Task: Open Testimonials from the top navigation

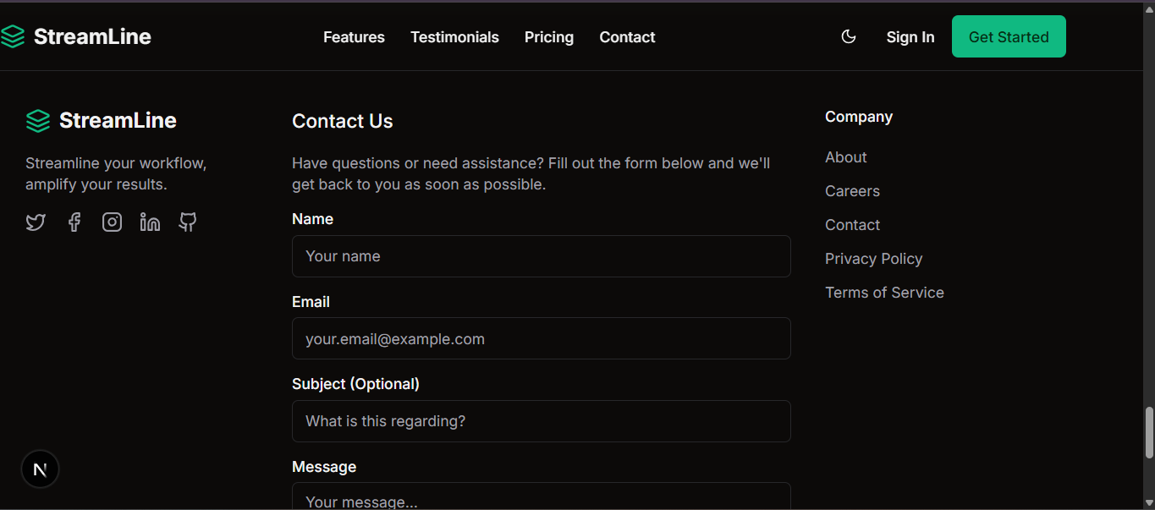Action: tap(454, 37)
